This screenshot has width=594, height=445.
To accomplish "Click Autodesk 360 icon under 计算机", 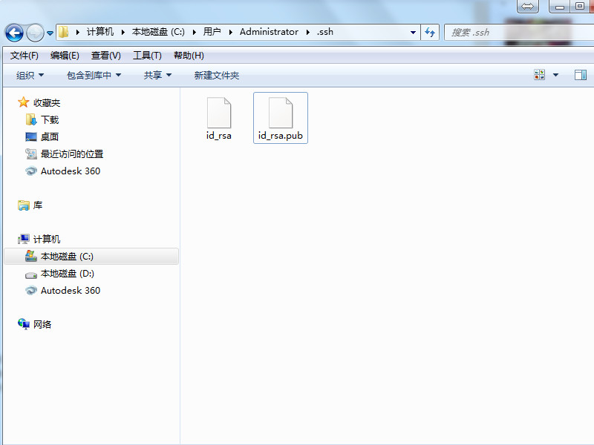I will 31,290.
